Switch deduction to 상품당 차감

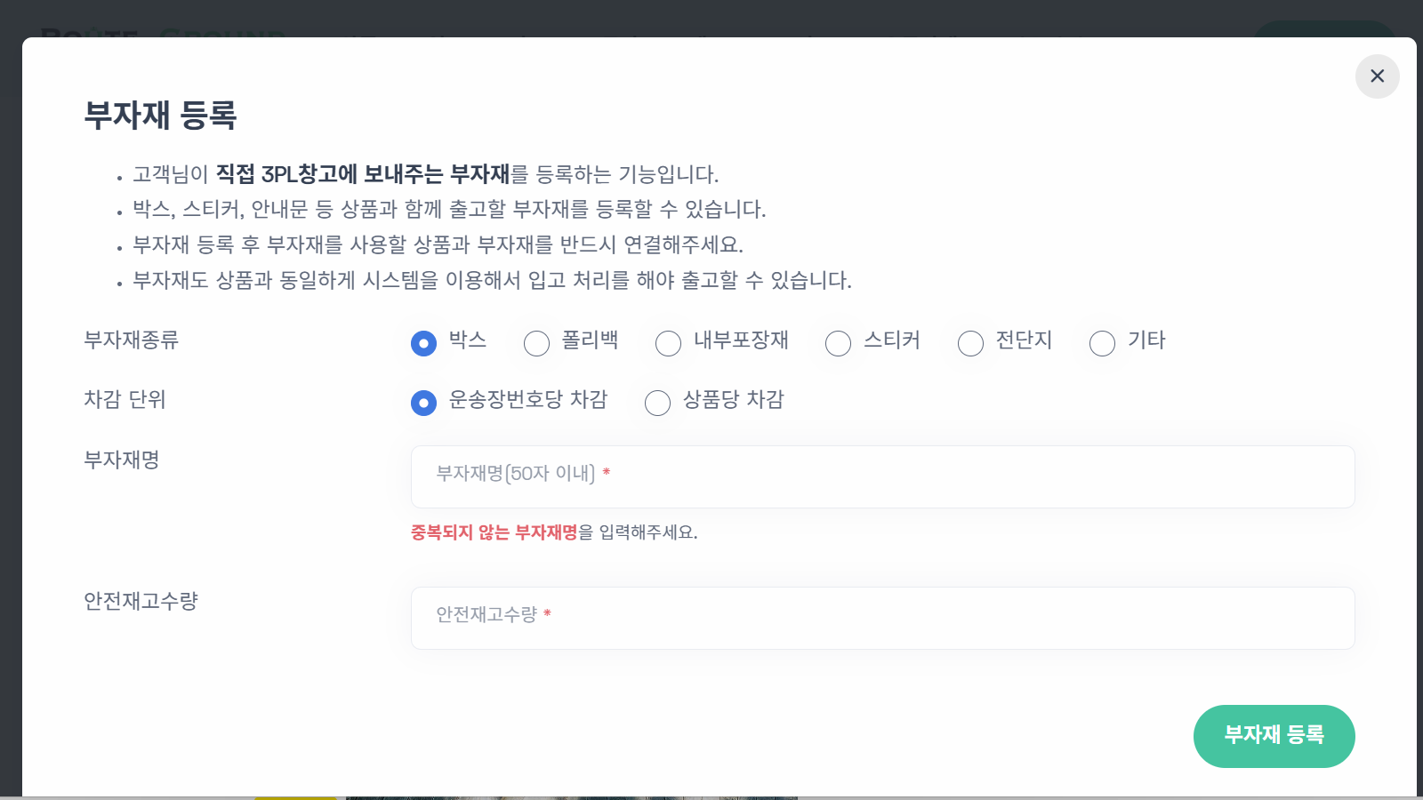coord(657,403)
